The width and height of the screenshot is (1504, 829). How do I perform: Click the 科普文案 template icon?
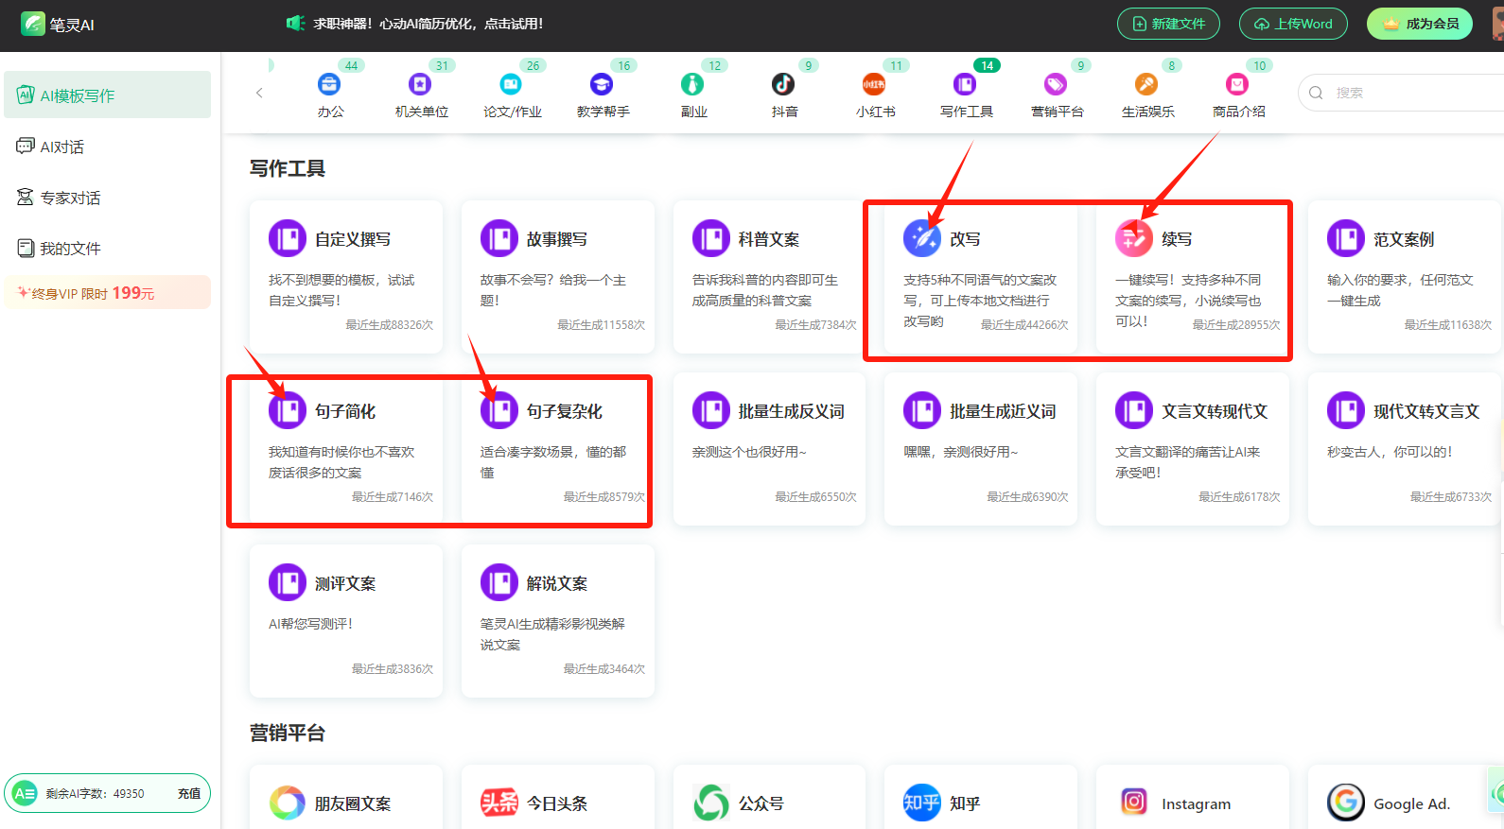[711, 238]
